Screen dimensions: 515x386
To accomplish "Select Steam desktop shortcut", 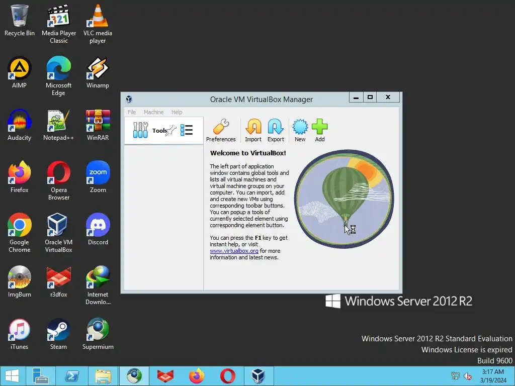I will [x=59, y=334].
